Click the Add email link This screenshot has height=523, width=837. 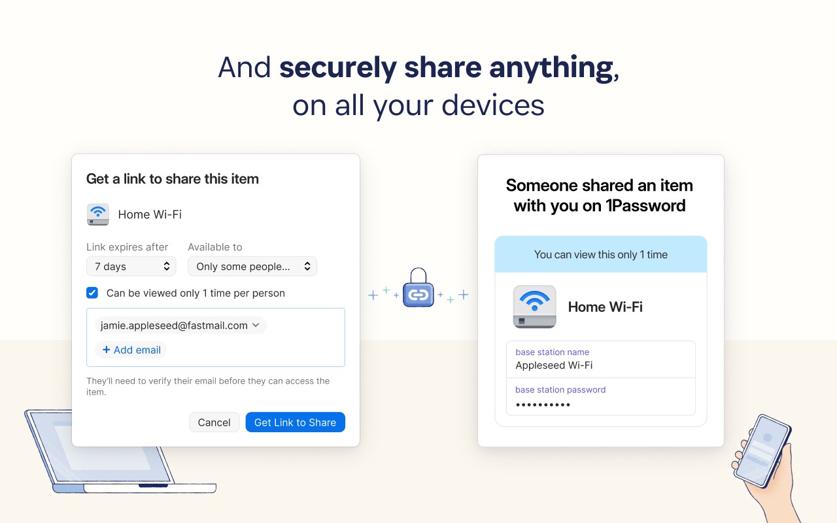137,350
